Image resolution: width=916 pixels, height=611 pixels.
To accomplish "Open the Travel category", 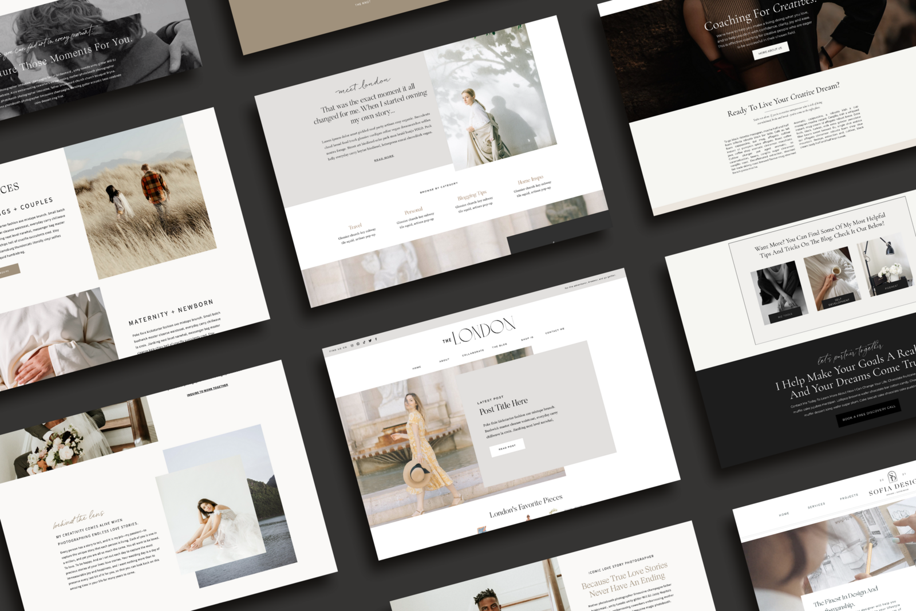I will pos(356,226).
